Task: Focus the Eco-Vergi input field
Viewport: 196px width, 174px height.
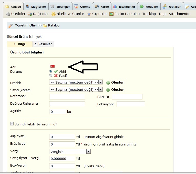Action: 62,166
